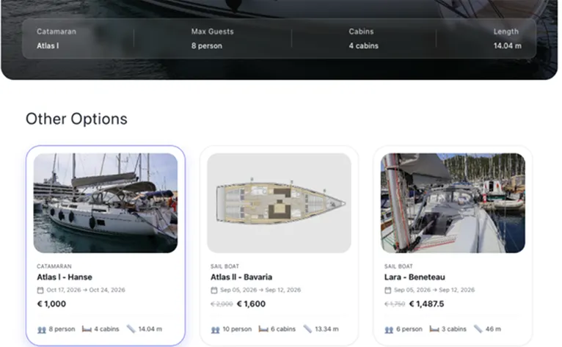The image size is (562, 347).
Task: Click the calendar icon on Atlas I - Hanse card
Action: pos(40,290)
